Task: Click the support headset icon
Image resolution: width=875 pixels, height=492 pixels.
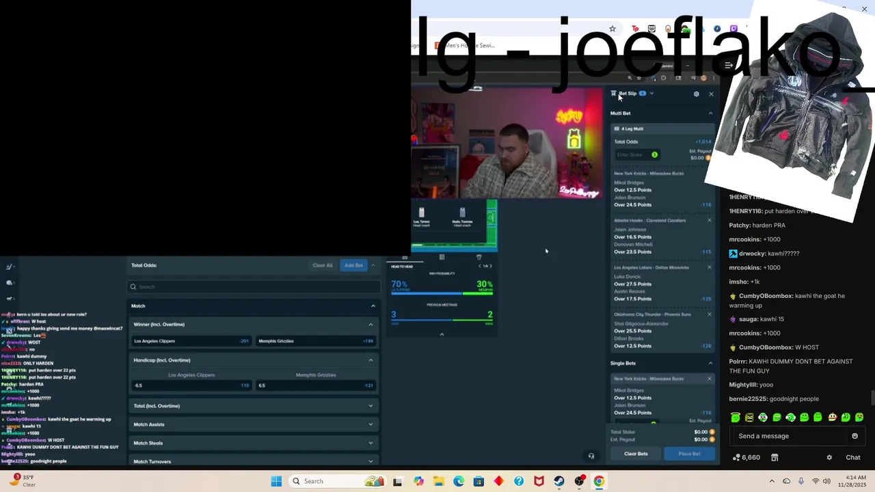Action: [x=591, y=456]
